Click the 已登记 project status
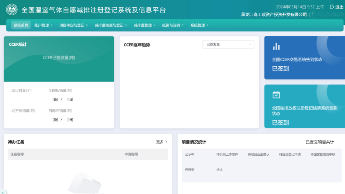This screenshot has height=194, width=345. click(190, 170)
